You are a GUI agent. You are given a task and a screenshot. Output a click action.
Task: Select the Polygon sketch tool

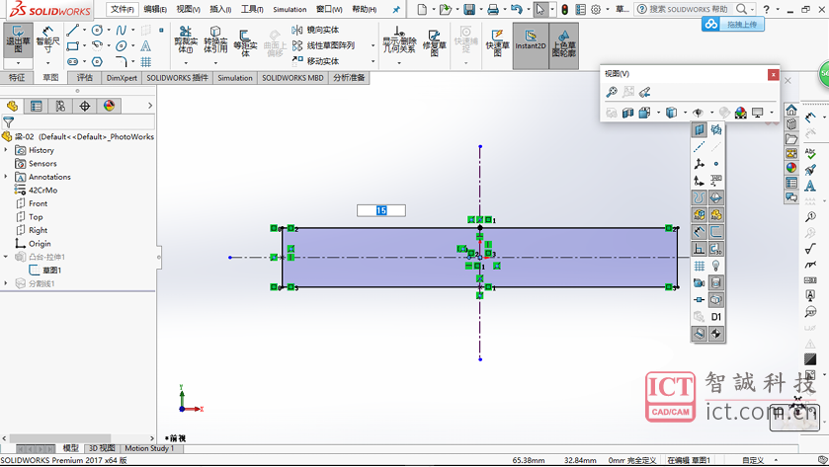coord(97,62)
